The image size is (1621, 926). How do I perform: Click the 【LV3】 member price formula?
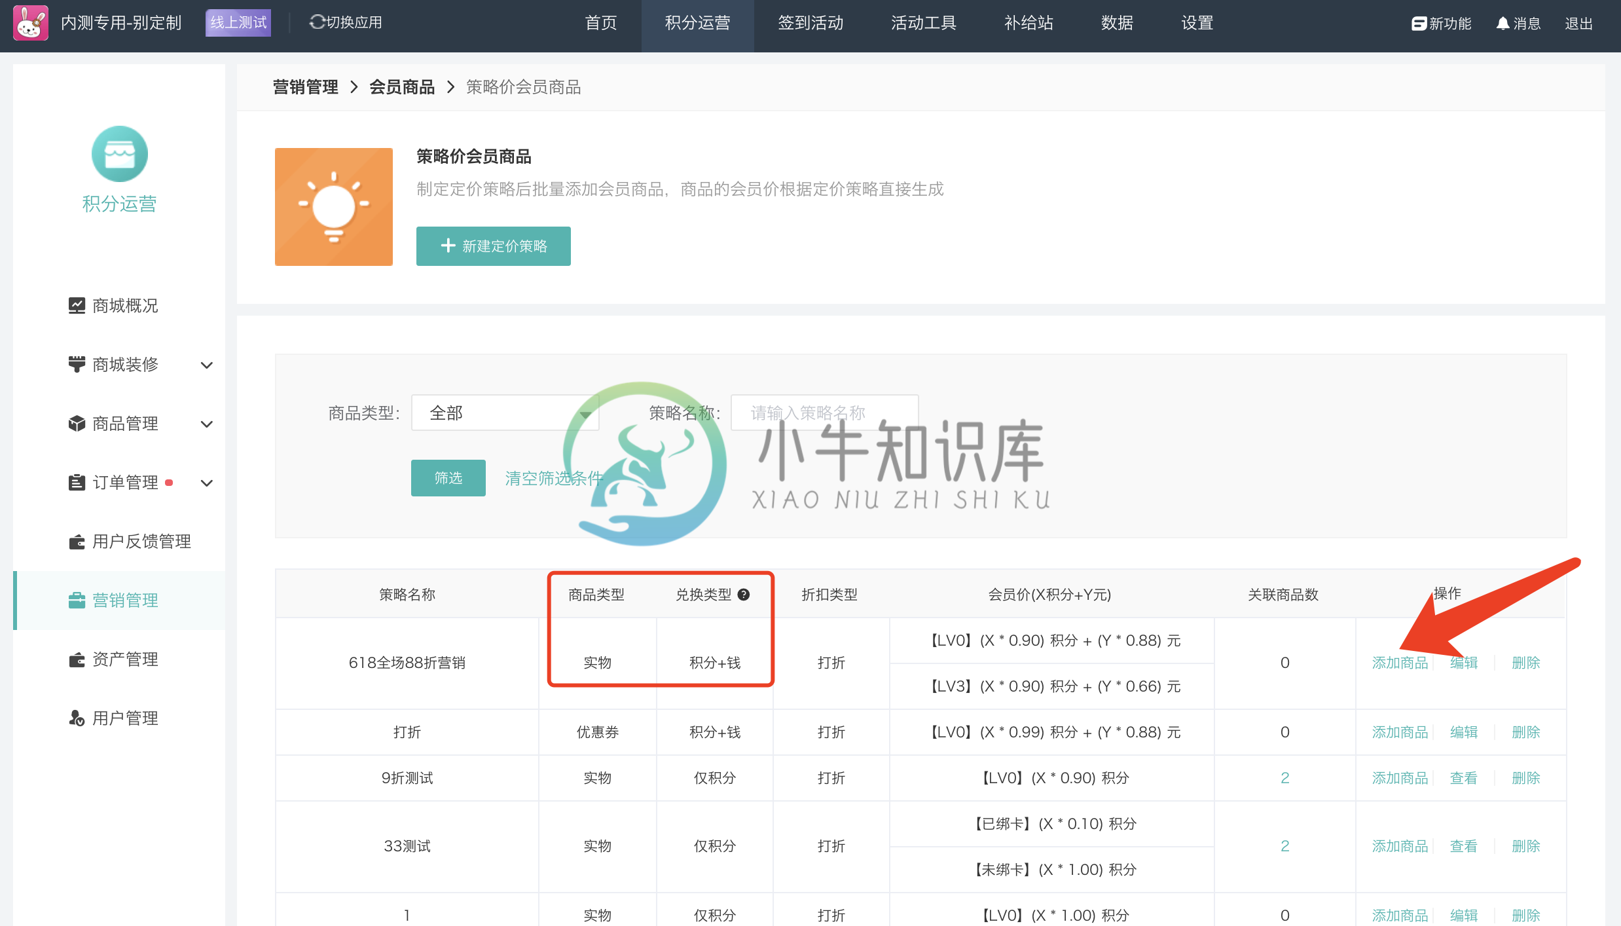click(1054, 686)
